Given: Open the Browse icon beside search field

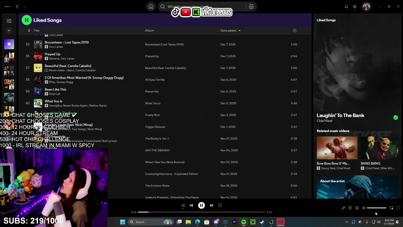Looking at the screenshot, I should tap(251, 7).
